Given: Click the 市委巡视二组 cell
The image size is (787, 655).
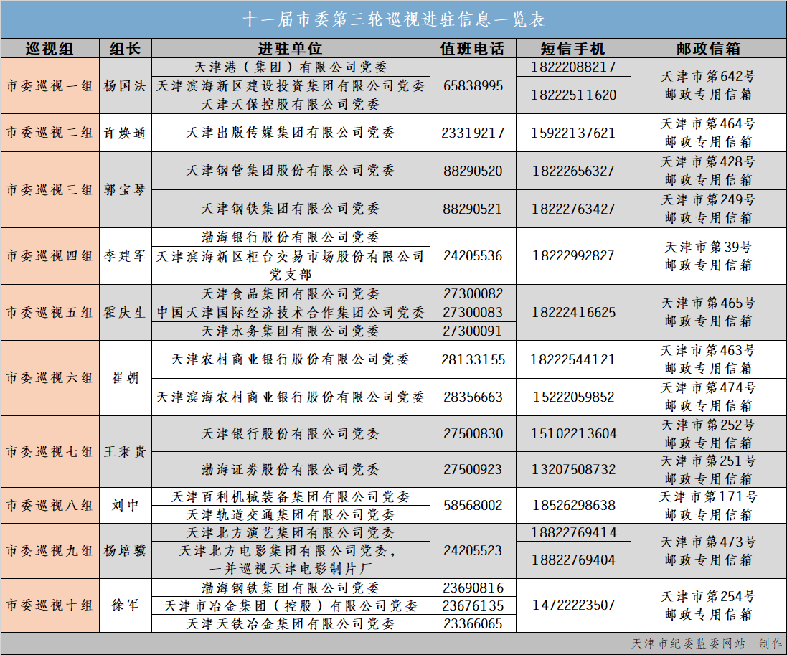Looking at the screenshot, I should coord(50,133).
